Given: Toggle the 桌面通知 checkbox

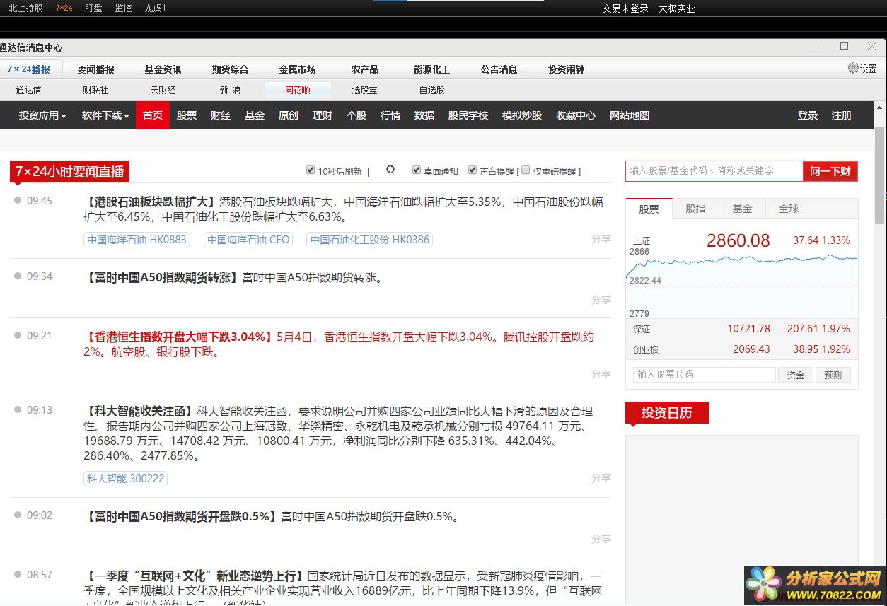Looking at the screenshot, I should (417, 170).
